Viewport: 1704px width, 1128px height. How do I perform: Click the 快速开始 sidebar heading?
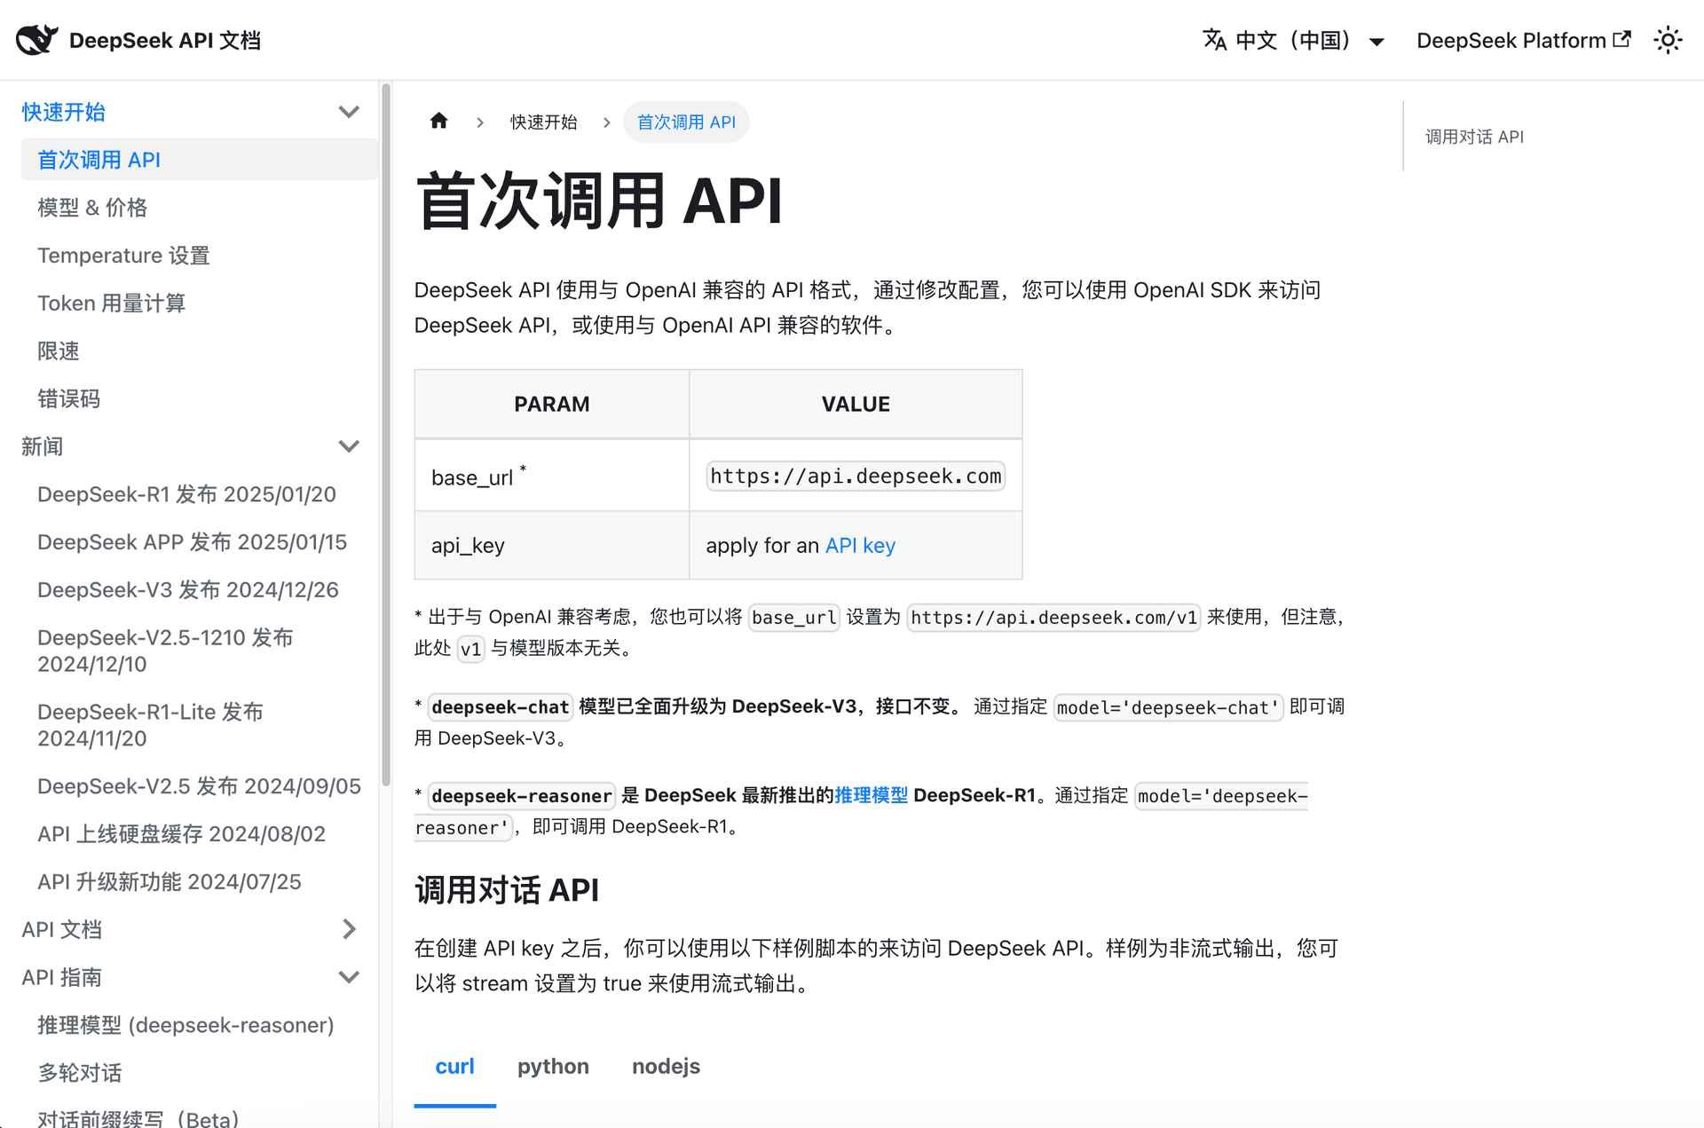point(64,112)
